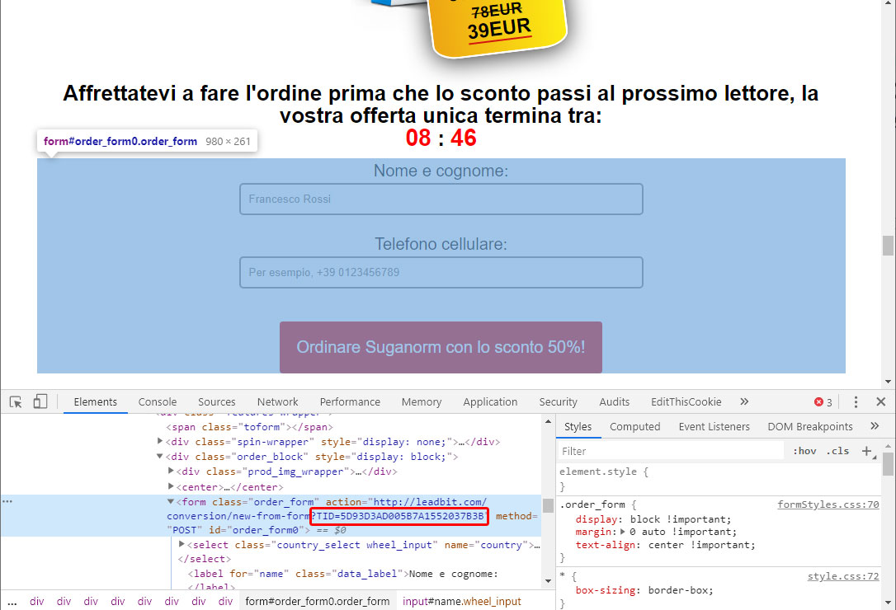This screenshot has width=896, height=610.
Task: Show the DOM Breakpoints sub-tab
Action: 809,427
